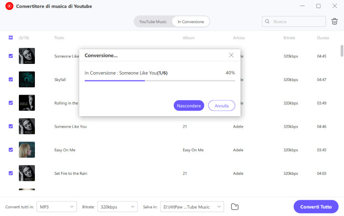Uncheck the Skyfall checkbox
344x216 pixels.
click(x=11, y=79)
